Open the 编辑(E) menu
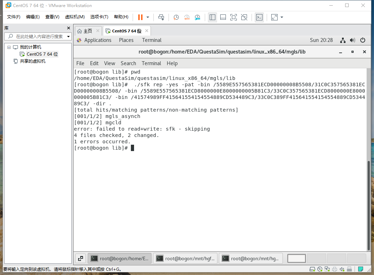Image resolution: width=374 pixels, height=275 pixels. coord(33,17)
